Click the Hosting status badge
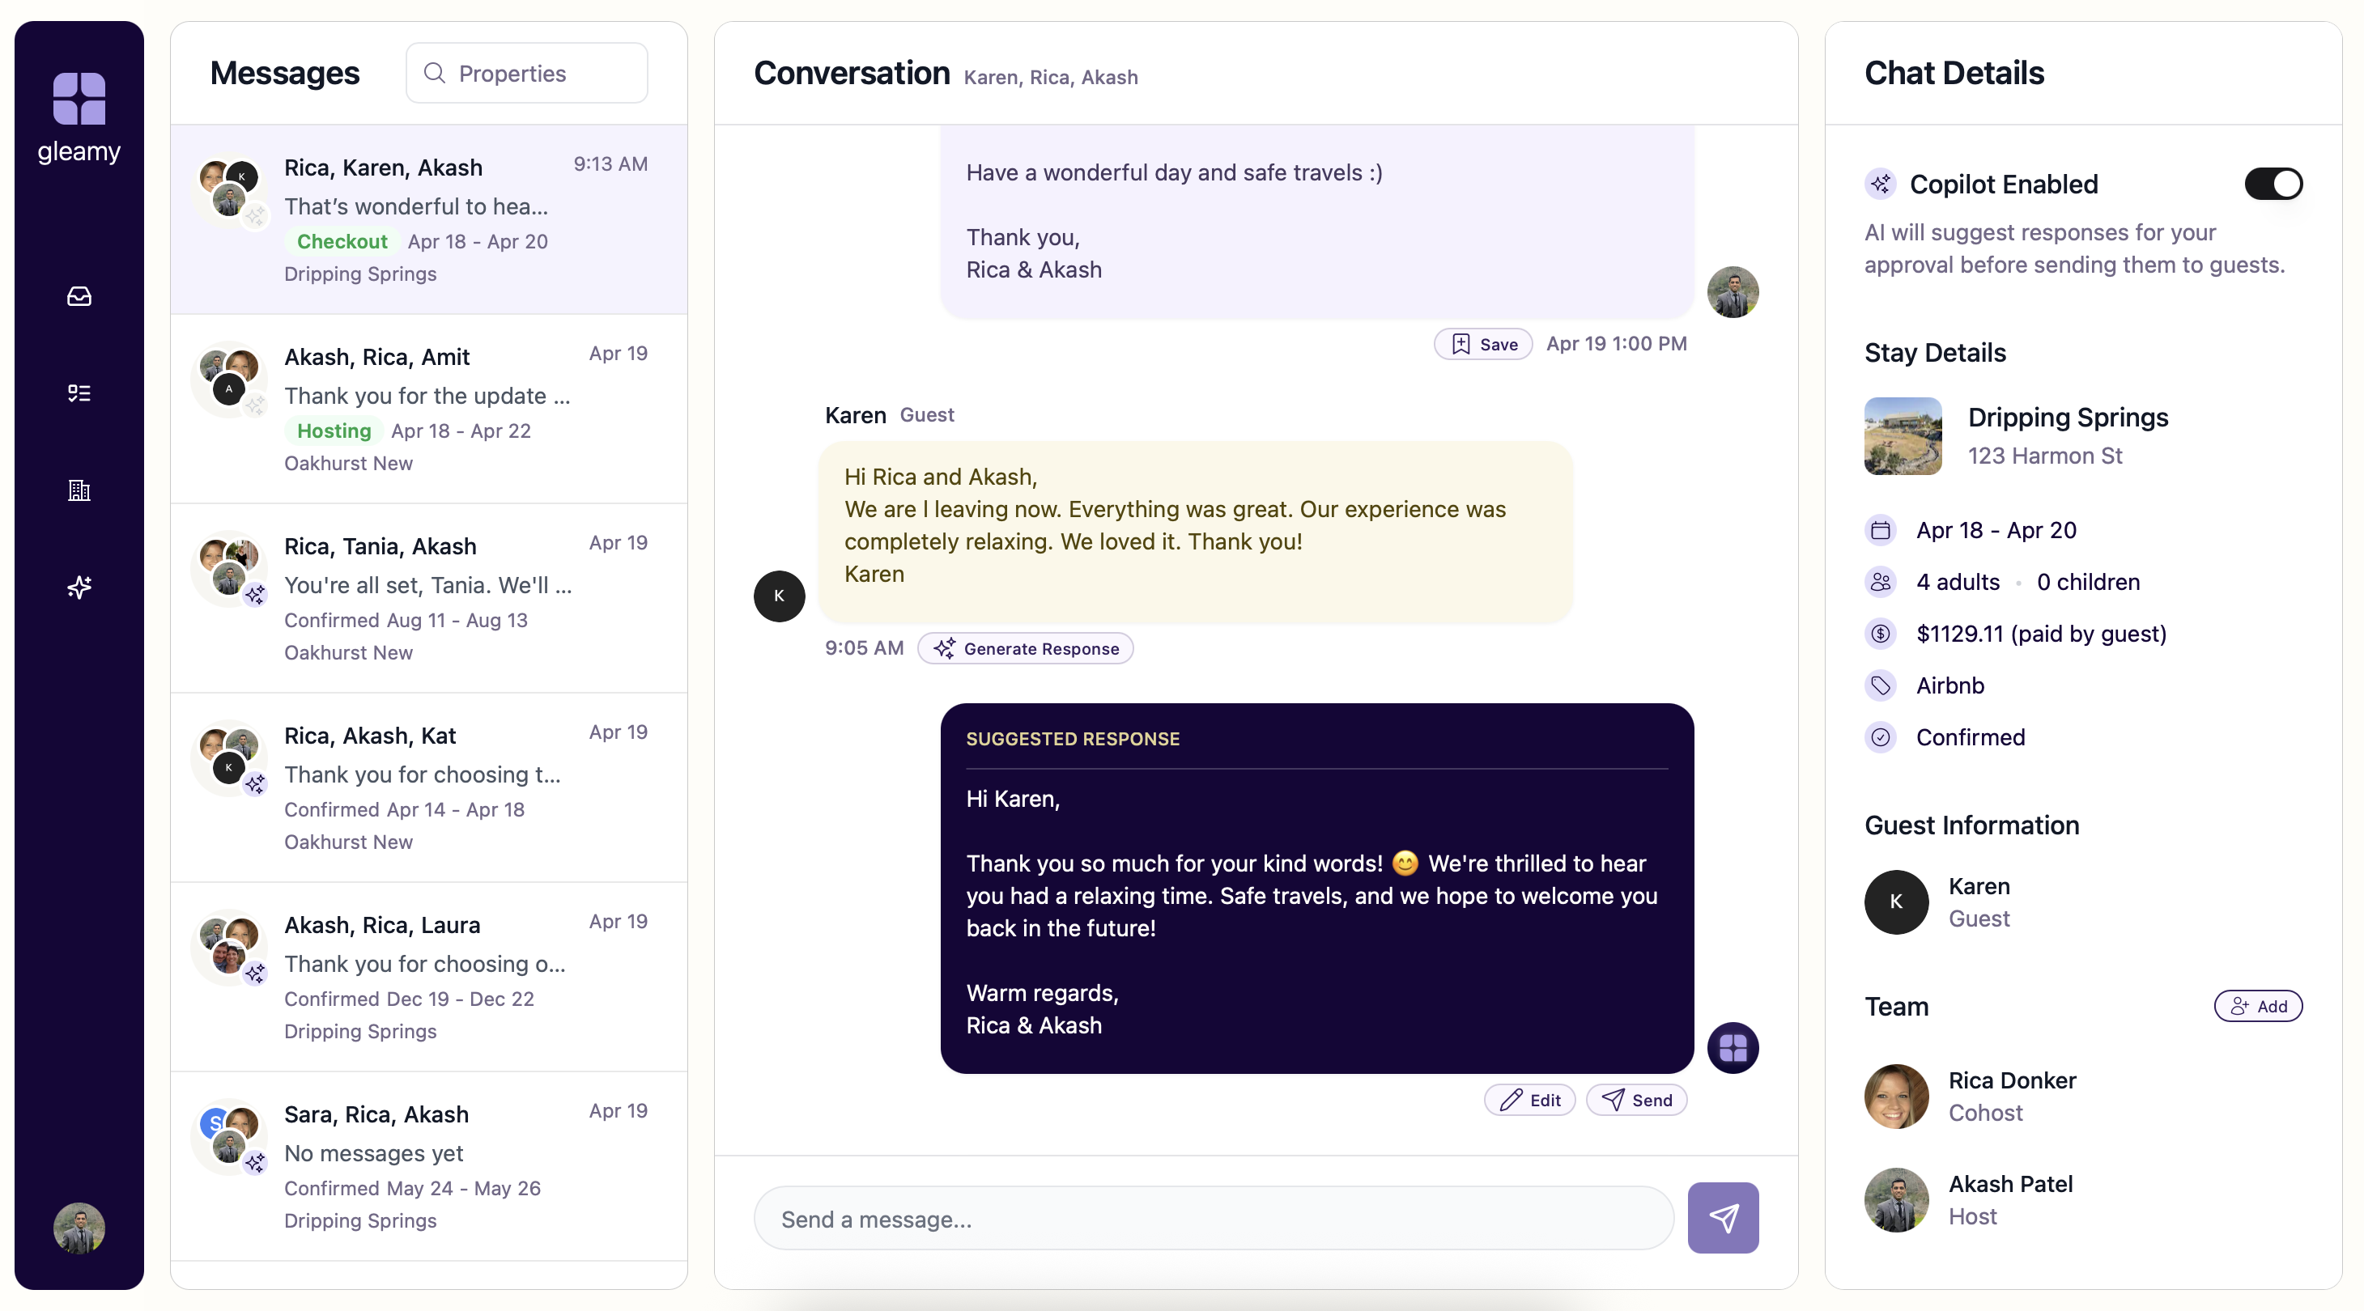Screen dimensions: 2364x1311 (x=333, y=431)
